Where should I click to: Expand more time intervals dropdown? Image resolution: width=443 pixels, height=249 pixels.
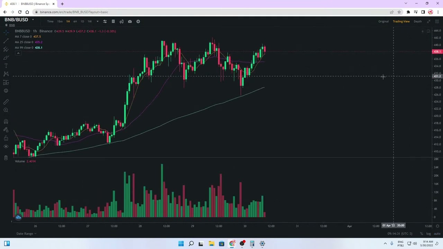[x=97, y=21]
